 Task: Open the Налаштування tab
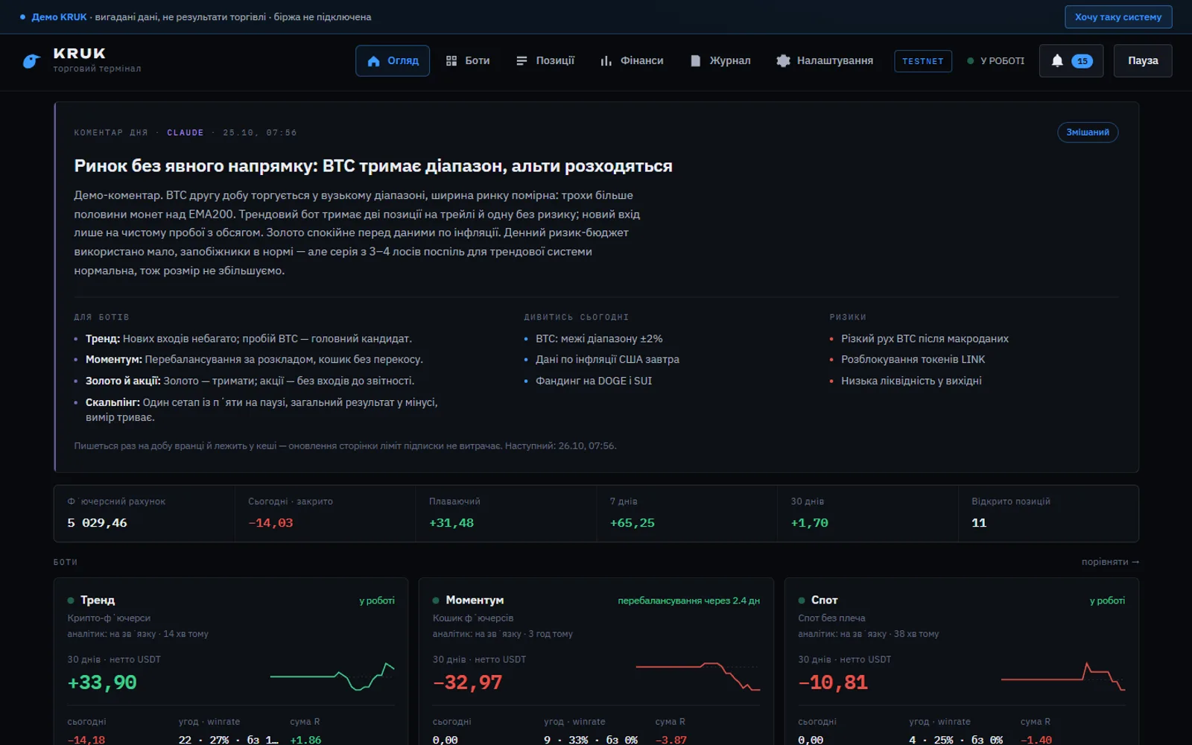(825, 61)
